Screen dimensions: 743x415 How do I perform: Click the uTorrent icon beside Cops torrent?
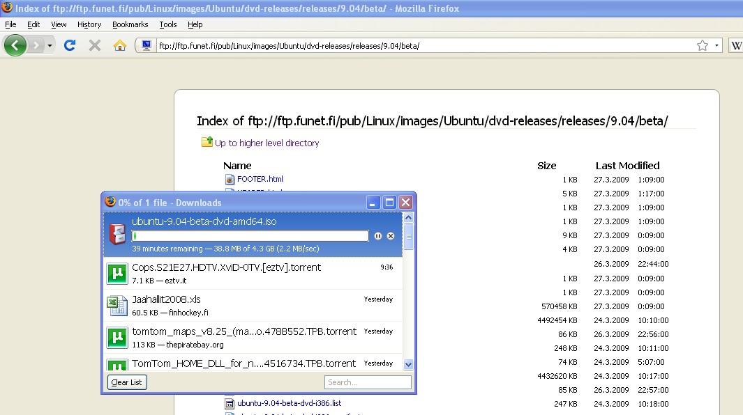(116, 273)
